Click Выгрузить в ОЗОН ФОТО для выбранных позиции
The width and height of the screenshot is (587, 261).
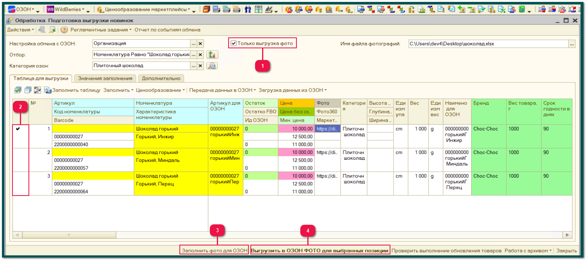coord(319,250)
